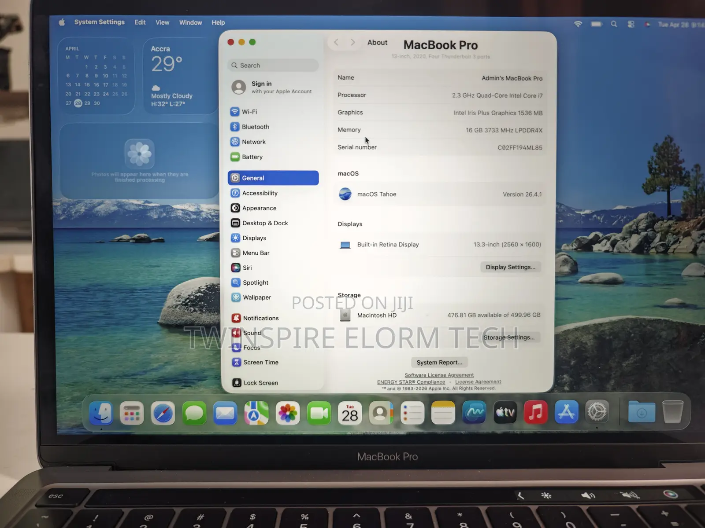Open Calendar showing 28 in Dock
This screenshot has width=705, height=528.
click(x=350, y=413)
